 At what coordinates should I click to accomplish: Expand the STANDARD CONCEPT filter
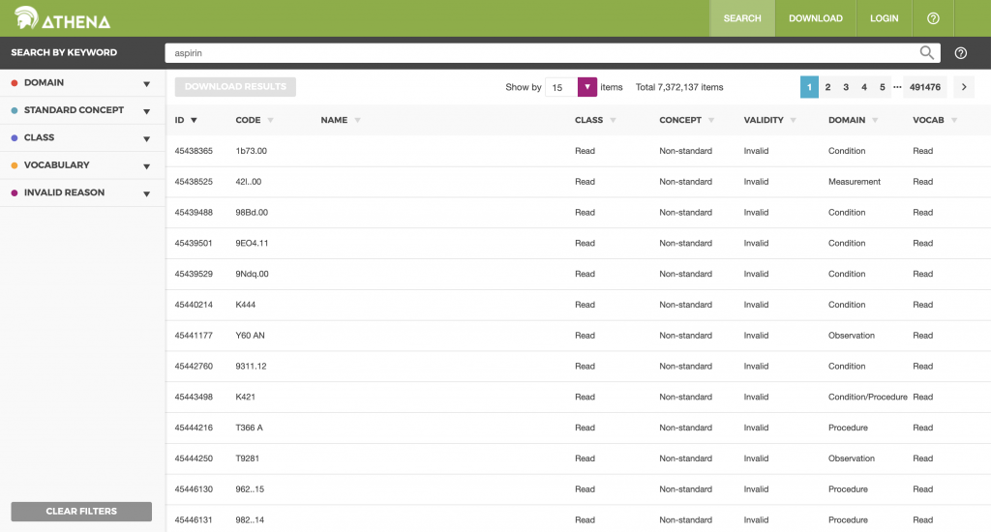(146, 111)
